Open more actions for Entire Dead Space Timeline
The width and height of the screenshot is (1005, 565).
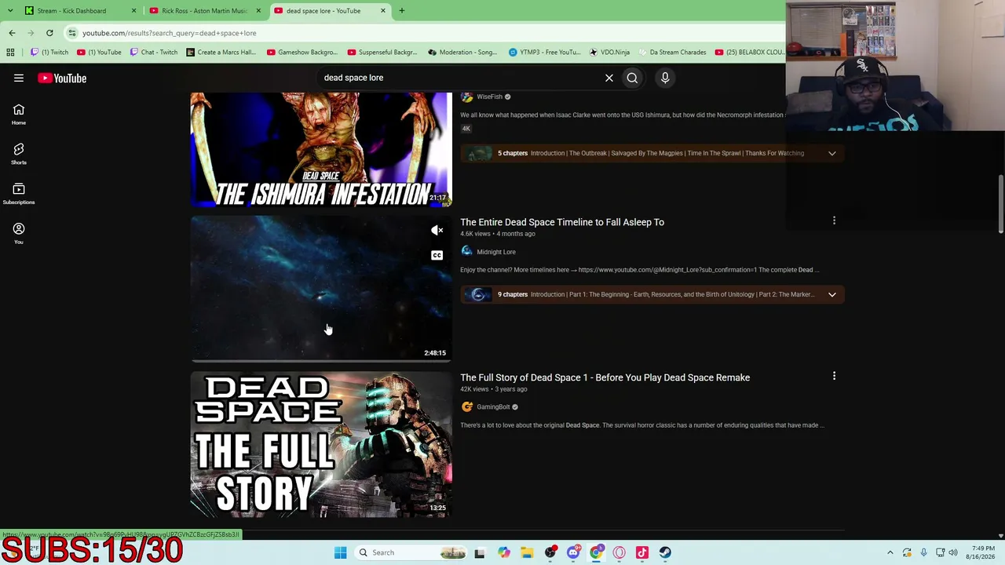pos(834,221)
